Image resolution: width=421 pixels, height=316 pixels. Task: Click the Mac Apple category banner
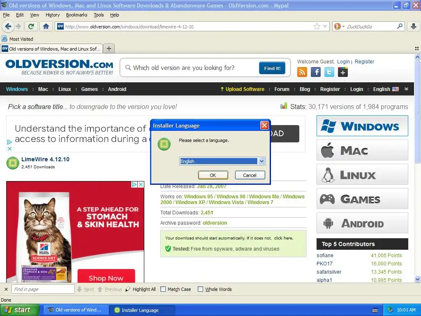pos(362,150)
